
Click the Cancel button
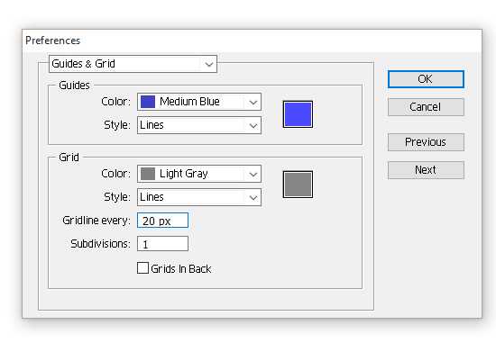pos(426,107)
